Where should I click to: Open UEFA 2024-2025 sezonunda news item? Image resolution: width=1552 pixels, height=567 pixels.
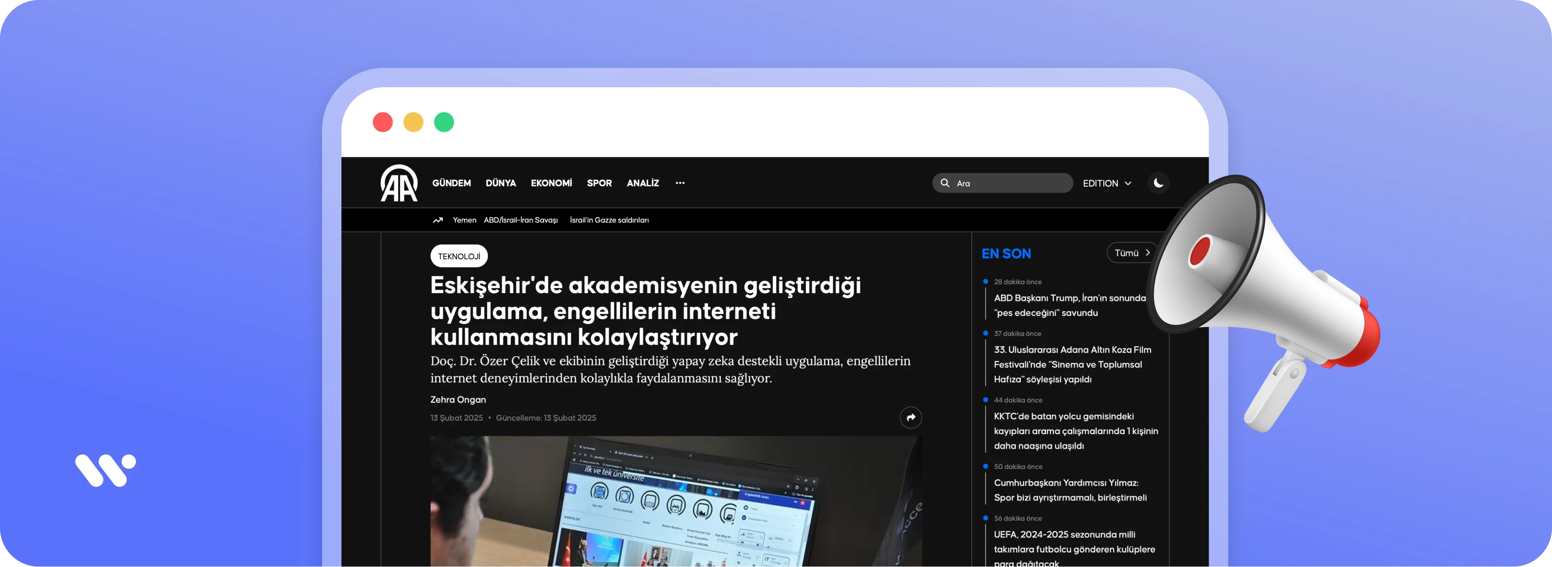pyautogui.click(x=1074, y=549)
